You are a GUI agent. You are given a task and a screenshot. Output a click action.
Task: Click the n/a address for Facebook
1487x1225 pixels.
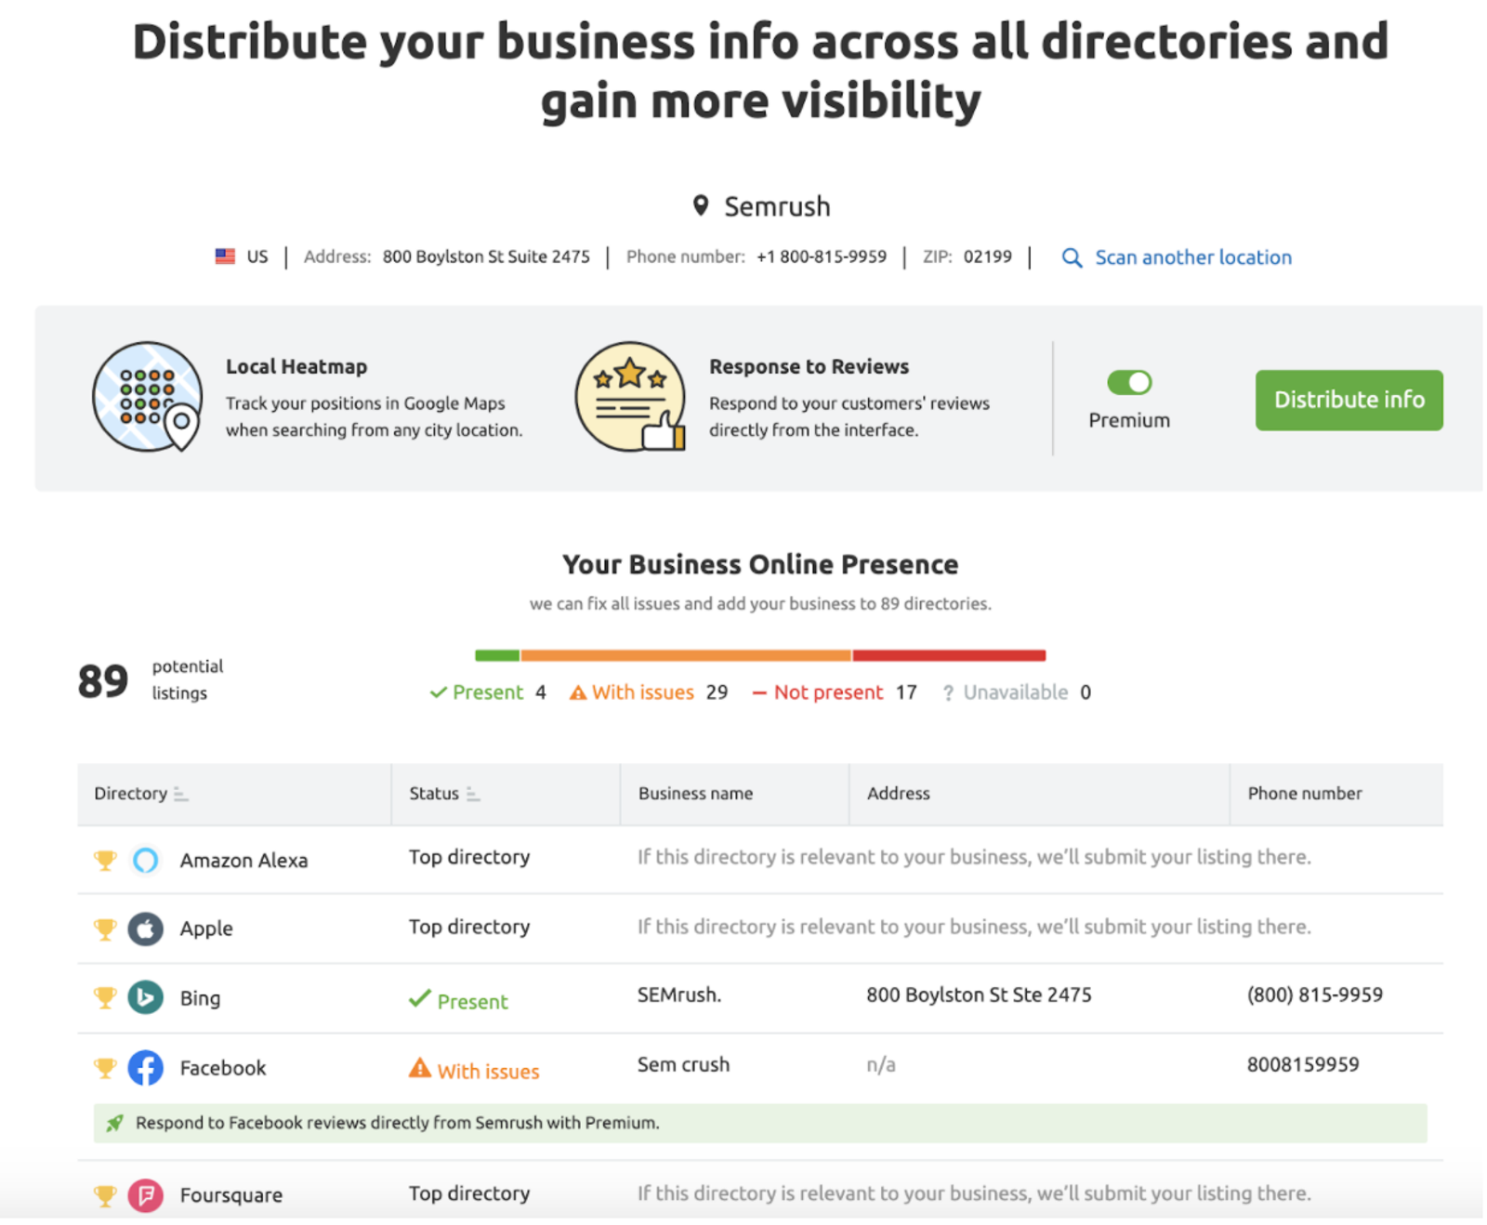coord(881,1064)
